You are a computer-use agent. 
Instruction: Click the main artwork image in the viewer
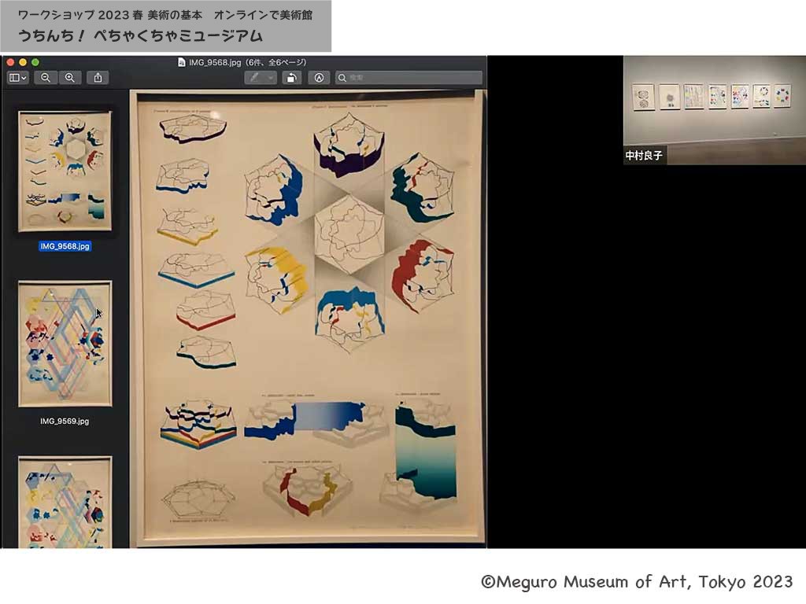tap(308, 319)
